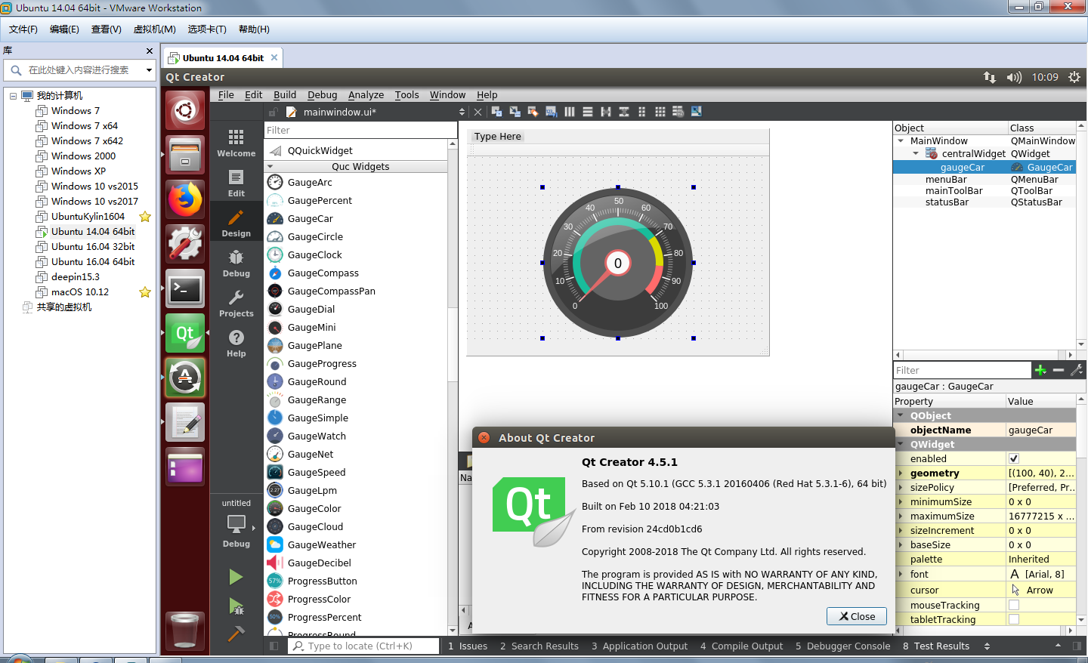Image resolution: width=1088 pixels, height=663 pixels.
Task: Open the Compile Output pane
Action: [741, 646]
